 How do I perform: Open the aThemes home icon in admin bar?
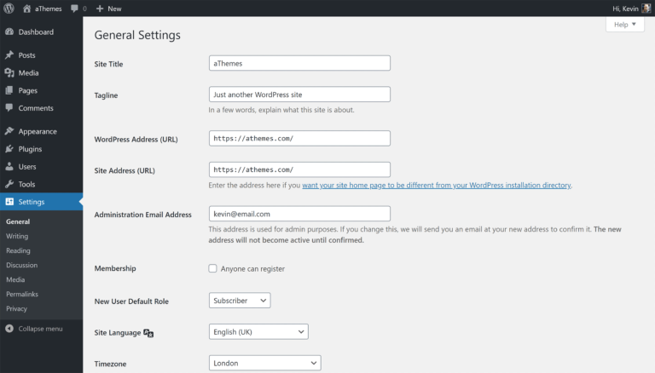coord(26,8)
